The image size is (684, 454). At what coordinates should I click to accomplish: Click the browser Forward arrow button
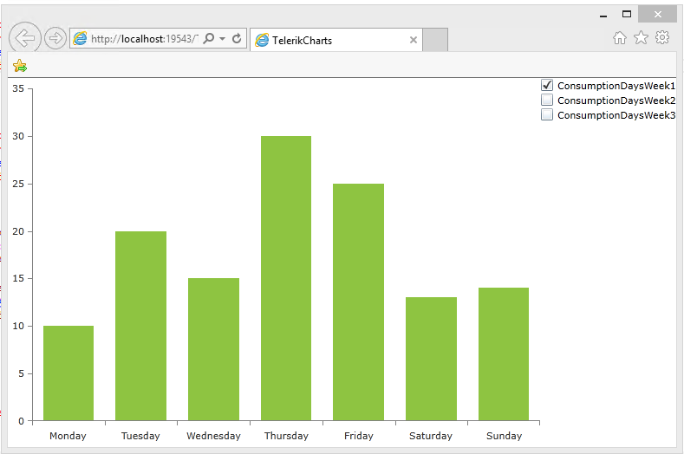click(x=55, y=38)
